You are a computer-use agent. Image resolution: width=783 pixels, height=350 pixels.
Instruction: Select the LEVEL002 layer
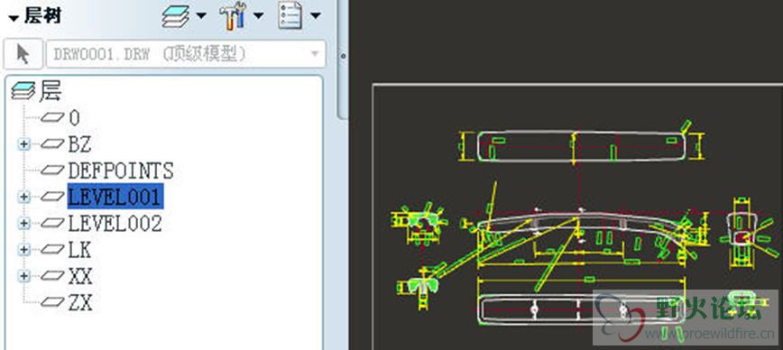pos(115,223)
